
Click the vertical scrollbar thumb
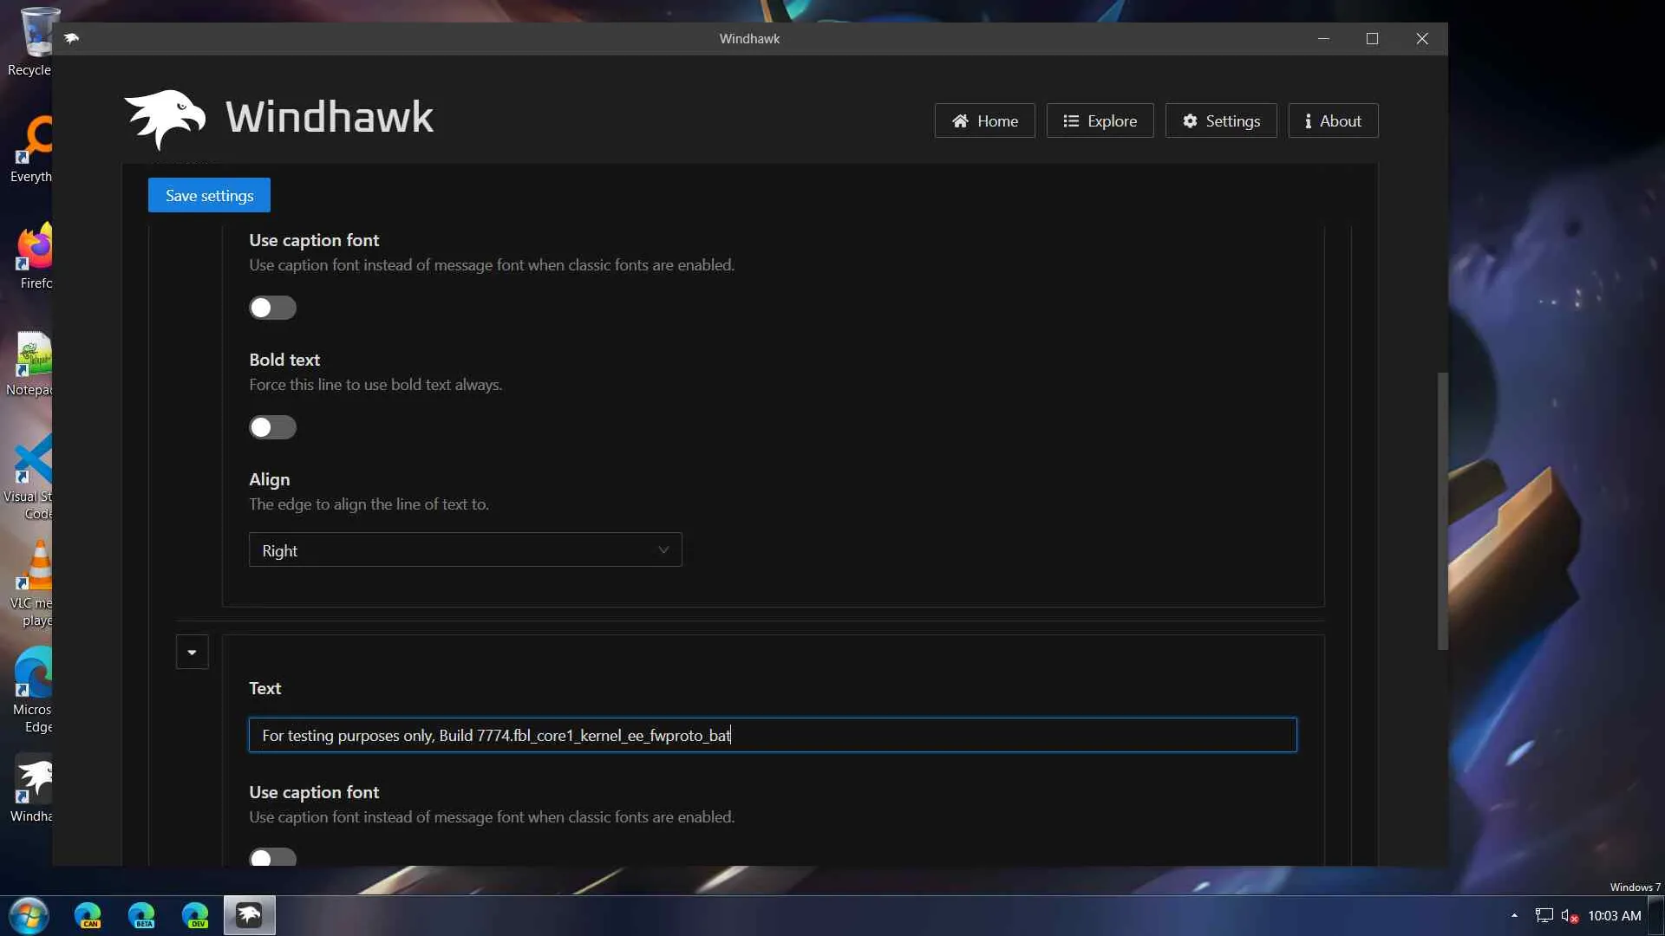pos(1442,511)
